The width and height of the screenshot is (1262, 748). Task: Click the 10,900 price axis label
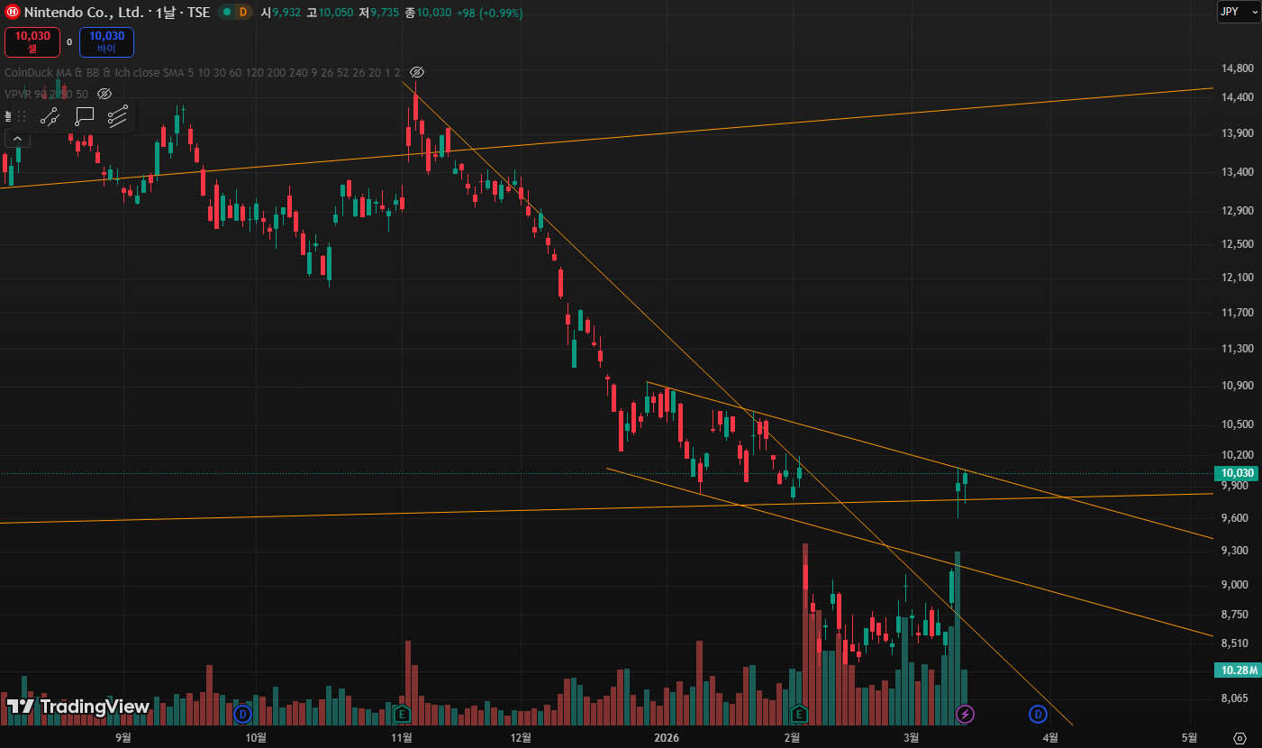click(x=1238, y=386)
